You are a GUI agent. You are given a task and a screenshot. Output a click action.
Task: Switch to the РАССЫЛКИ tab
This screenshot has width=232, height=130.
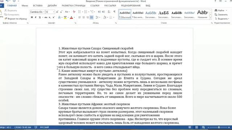[x=110, y=6]
